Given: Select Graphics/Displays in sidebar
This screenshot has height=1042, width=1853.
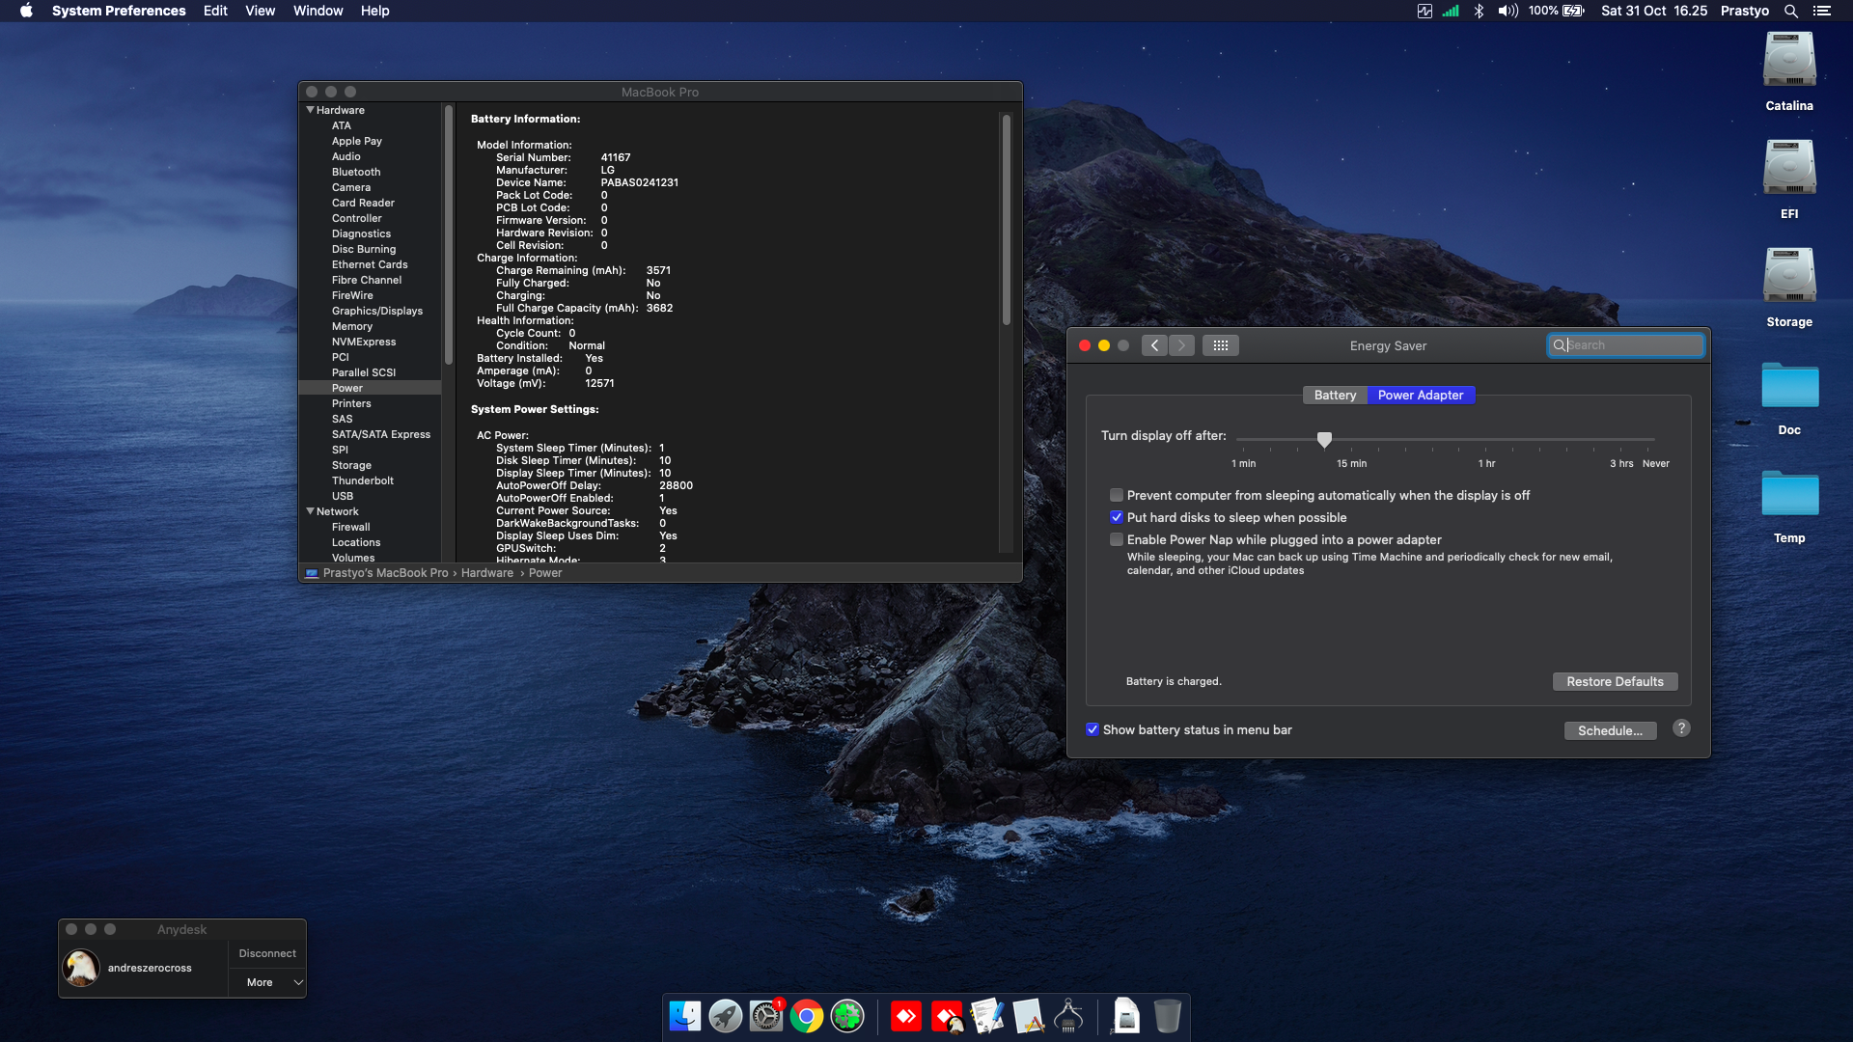Looking at the screenshot, I should coord(377,311).
